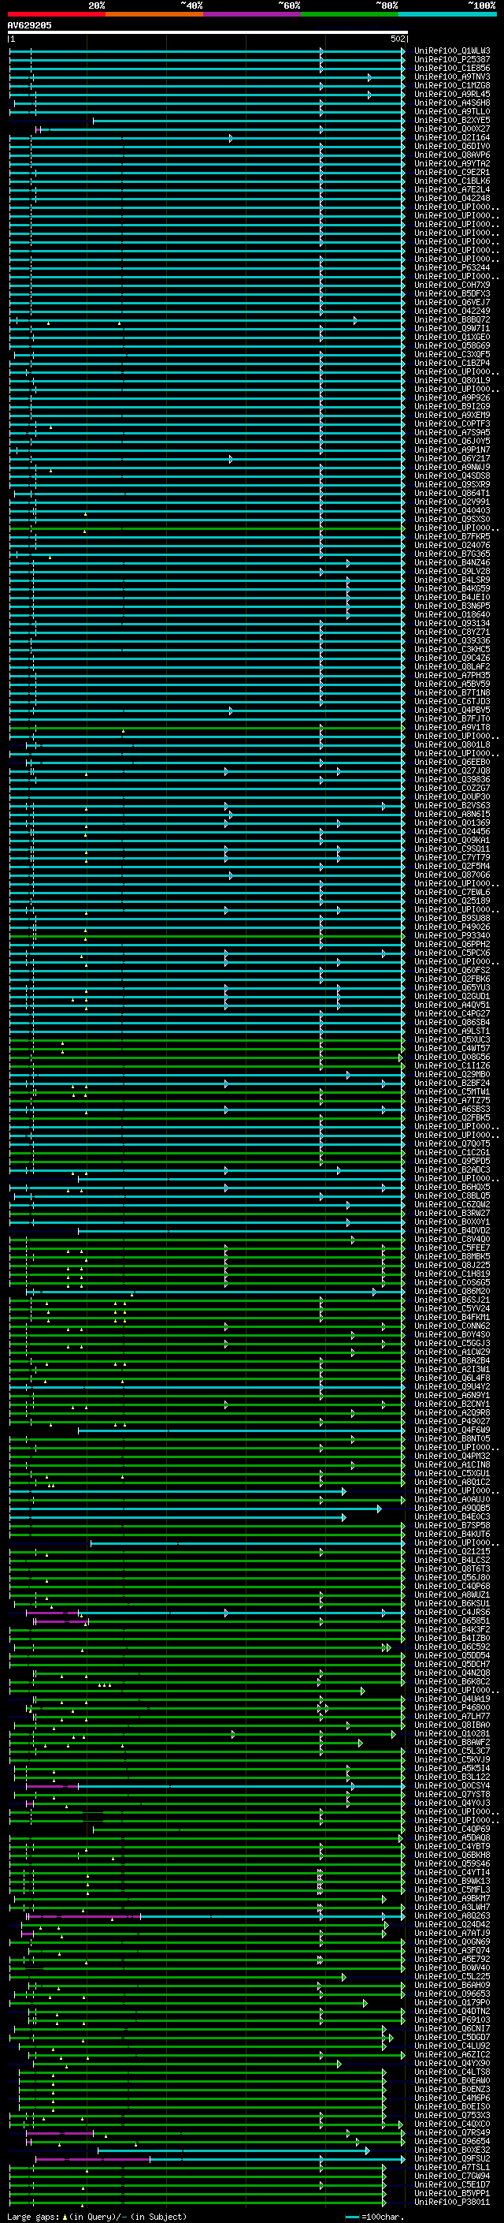This screenshot has width=504, height=2223.
Task: Select the UniRef100_A9V1T8 label
Action: tap(452, 728)
